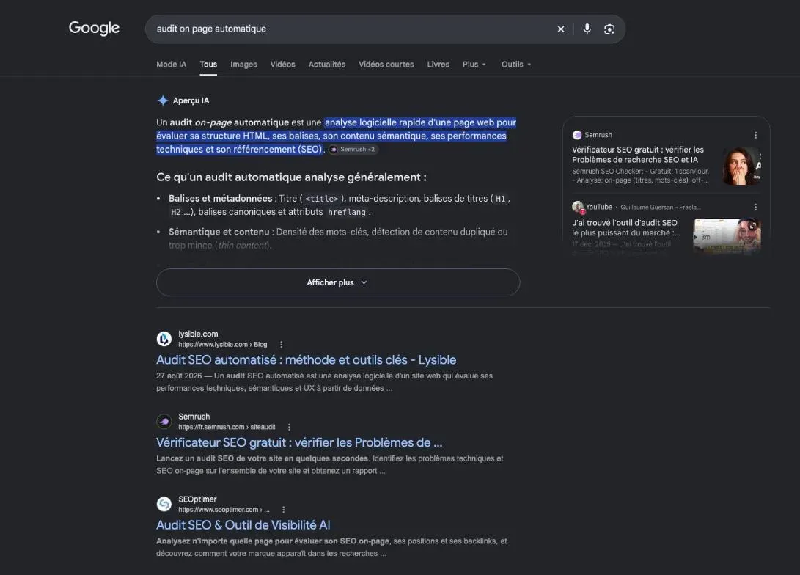
Task: Click the lysible.com blog URL breadcrumb
Action: click(222, 345)
